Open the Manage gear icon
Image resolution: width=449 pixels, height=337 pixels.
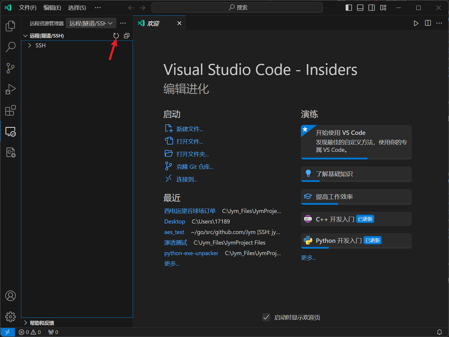tap(11, 317)
